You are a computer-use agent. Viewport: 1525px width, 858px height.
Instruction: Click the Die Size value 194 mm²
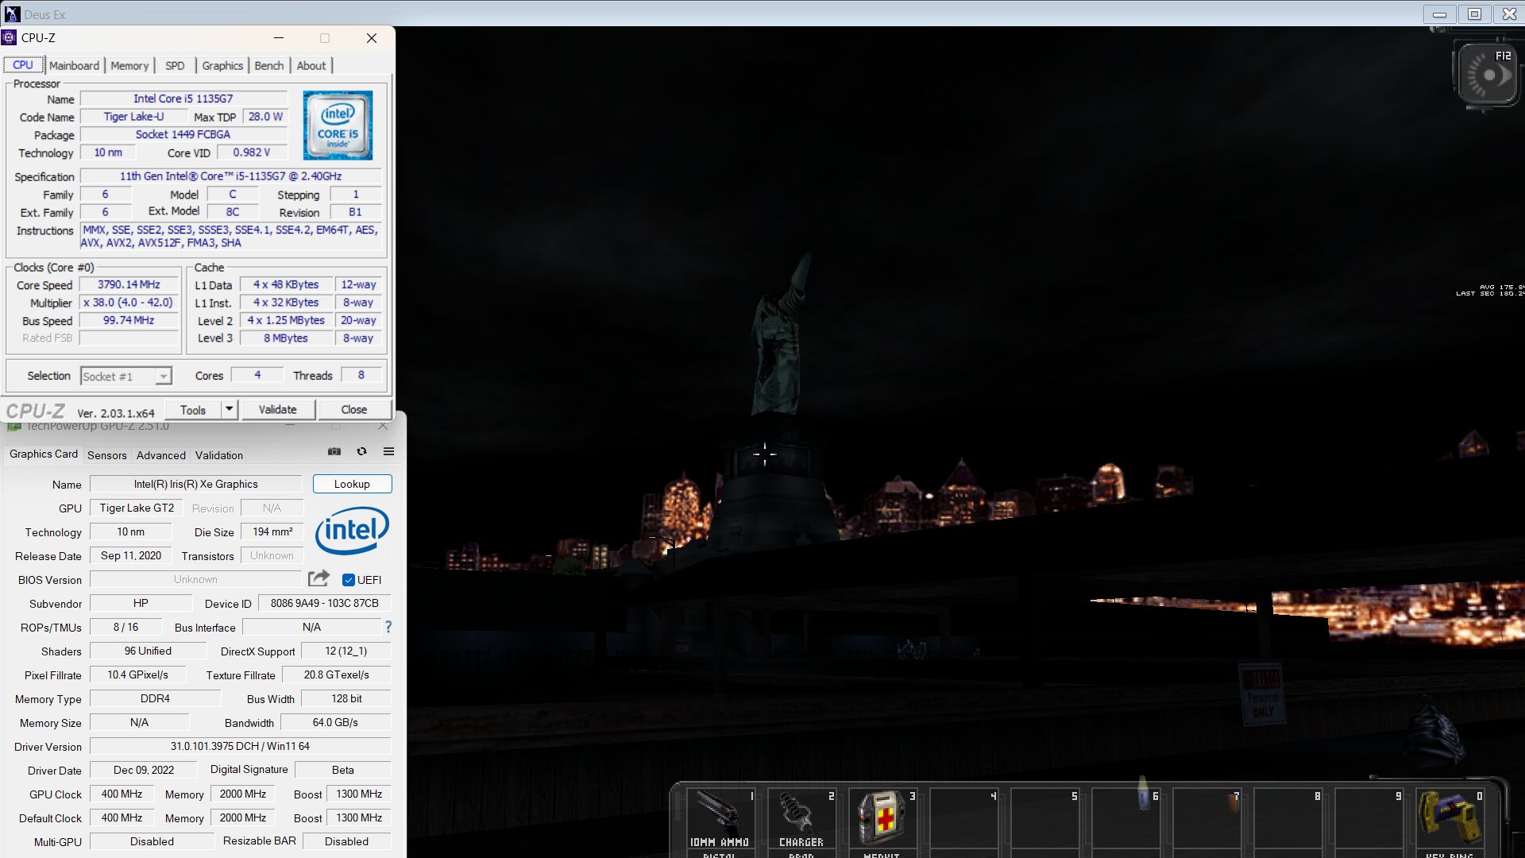point(272,531)
